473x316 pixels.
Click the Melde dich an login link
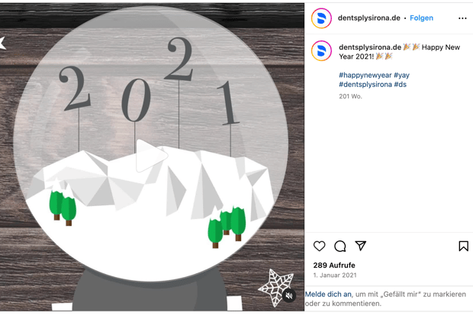(328, 295)
